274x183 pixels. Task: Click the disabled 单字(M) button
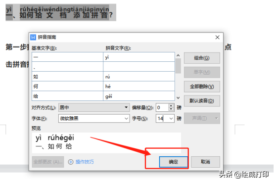point(202,72)
